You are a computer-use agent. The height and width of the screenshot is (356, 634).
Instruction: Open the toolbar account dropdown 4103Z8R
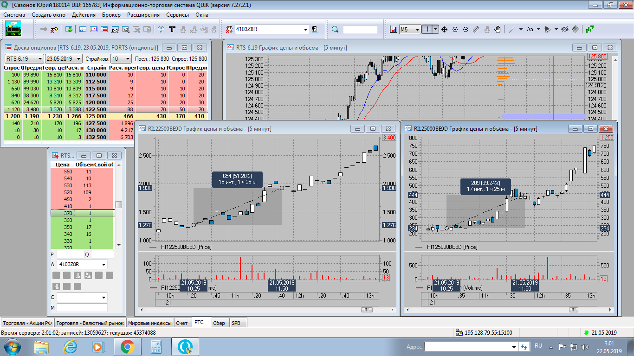click(x=272, y=30)
